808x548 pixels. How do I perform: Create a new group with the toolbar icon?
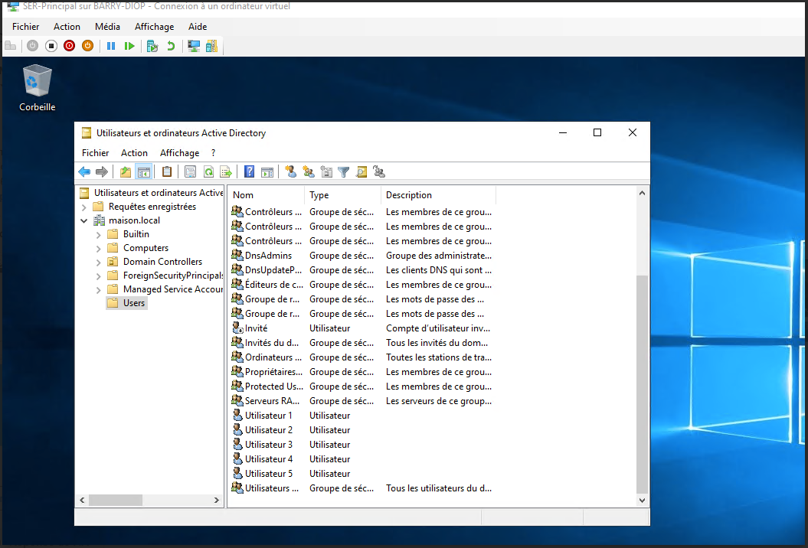[x=308, y=171]
